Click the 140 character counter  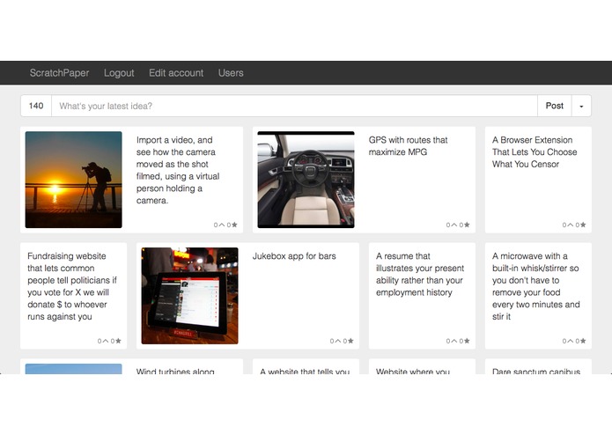(36, 107)
